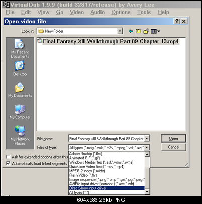Viewport: 202px width, 204px height.
Task: Open My Computer shortcut
Action: click(x=20, y=112)
